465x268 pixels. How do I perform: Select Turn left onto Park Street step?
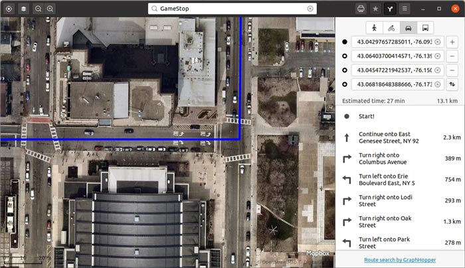tap(400, 243)
